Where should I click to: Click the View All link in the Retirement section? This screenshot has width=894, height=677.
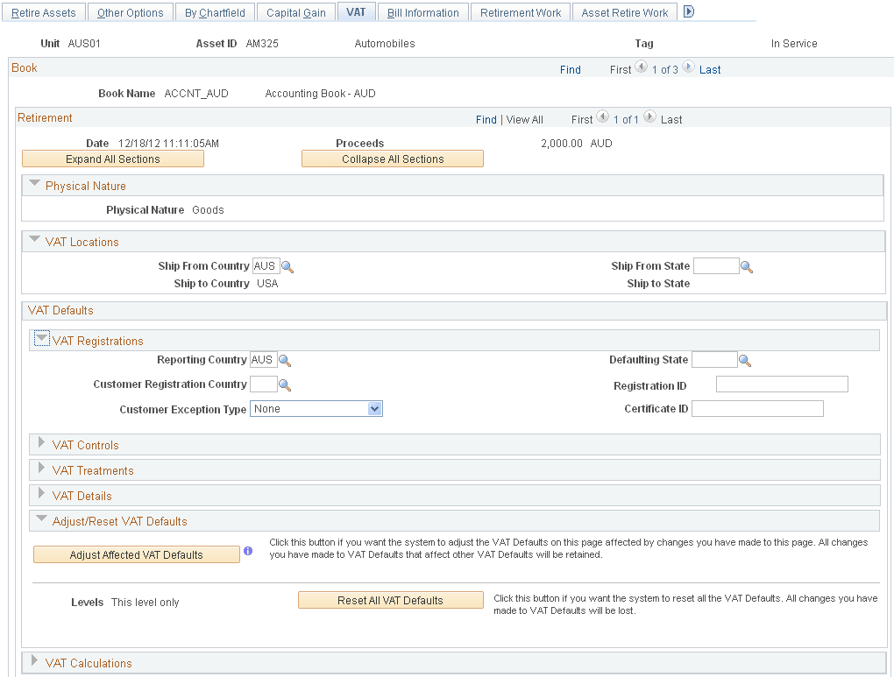tap(524, 119)
